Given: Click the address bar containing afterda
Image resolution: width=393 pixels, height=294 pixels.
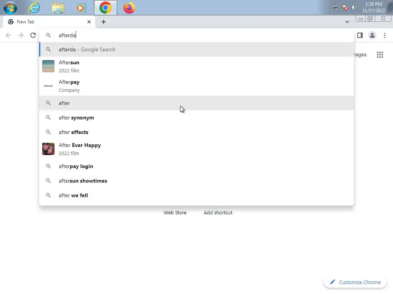Looking at the screenshot, I should (196, 35).
